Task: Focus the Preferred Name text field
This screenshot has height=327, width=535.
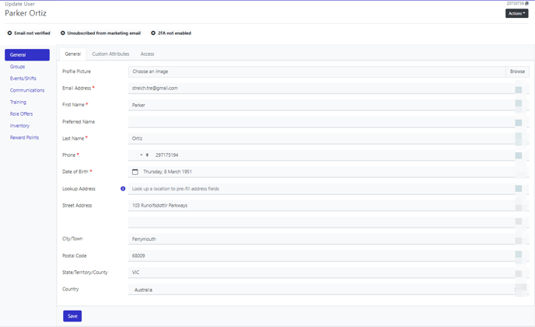Action: coord(319,122)
